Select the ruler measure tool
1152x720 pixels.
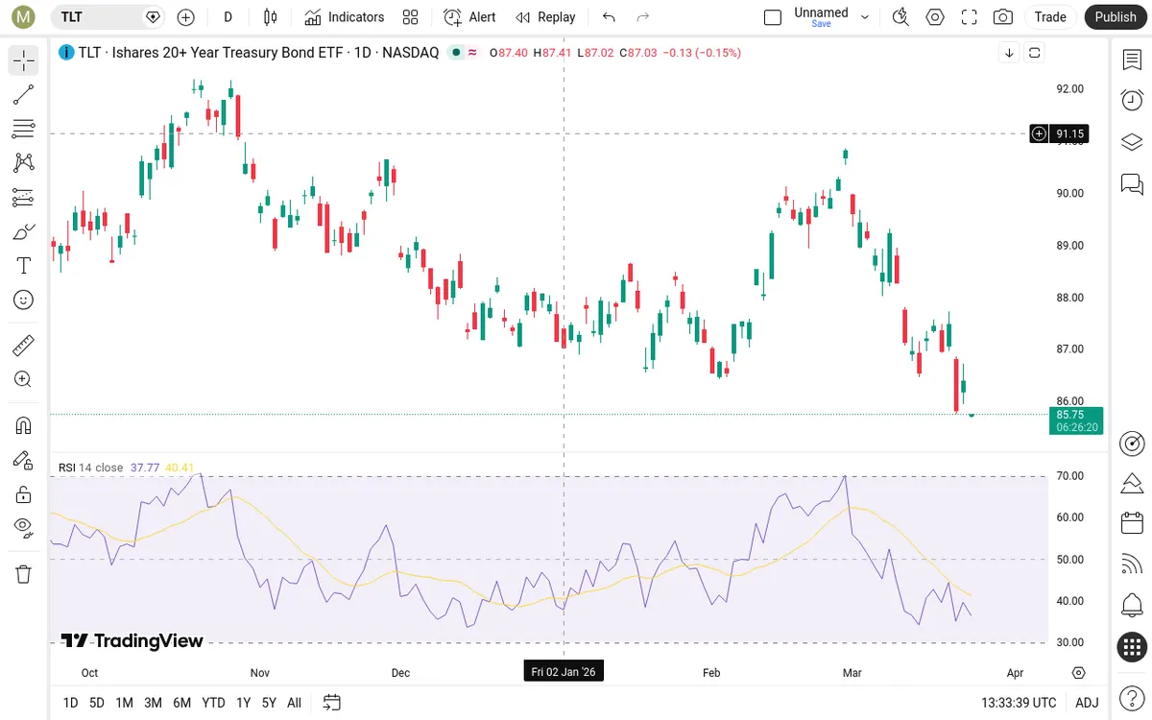coord(24,345)
